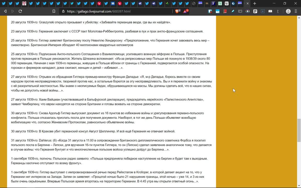Switch to the green star icon tab

click(167, 3)
